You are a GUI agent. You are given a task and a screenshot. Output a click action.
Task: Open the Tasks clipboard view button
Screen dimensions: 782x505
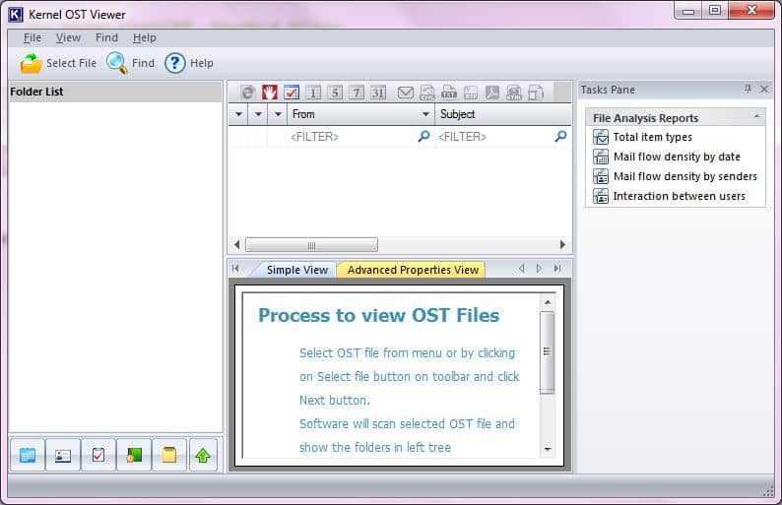pos(98,455)
